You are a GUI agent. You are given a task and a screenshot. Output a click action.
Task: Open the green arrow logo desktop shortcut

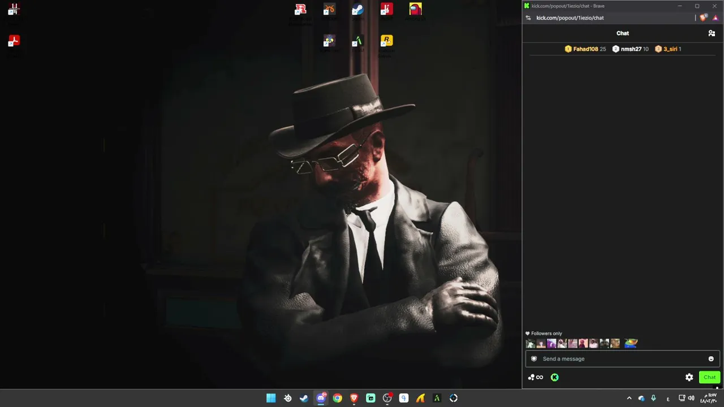[x=357, y=41]
